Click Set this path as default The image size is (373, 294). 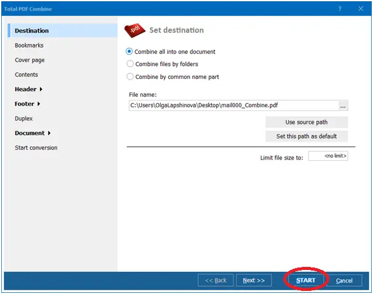(306, 136)
